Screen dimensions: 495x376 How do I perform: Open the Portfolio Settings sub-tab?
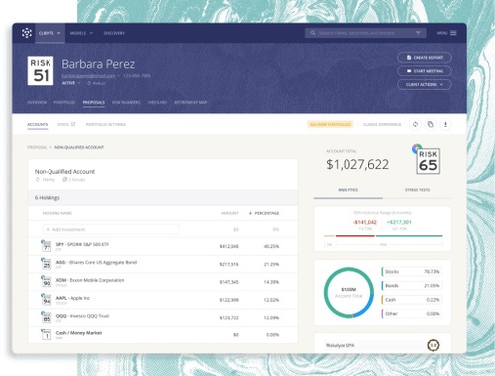click(x=106, y=124)
